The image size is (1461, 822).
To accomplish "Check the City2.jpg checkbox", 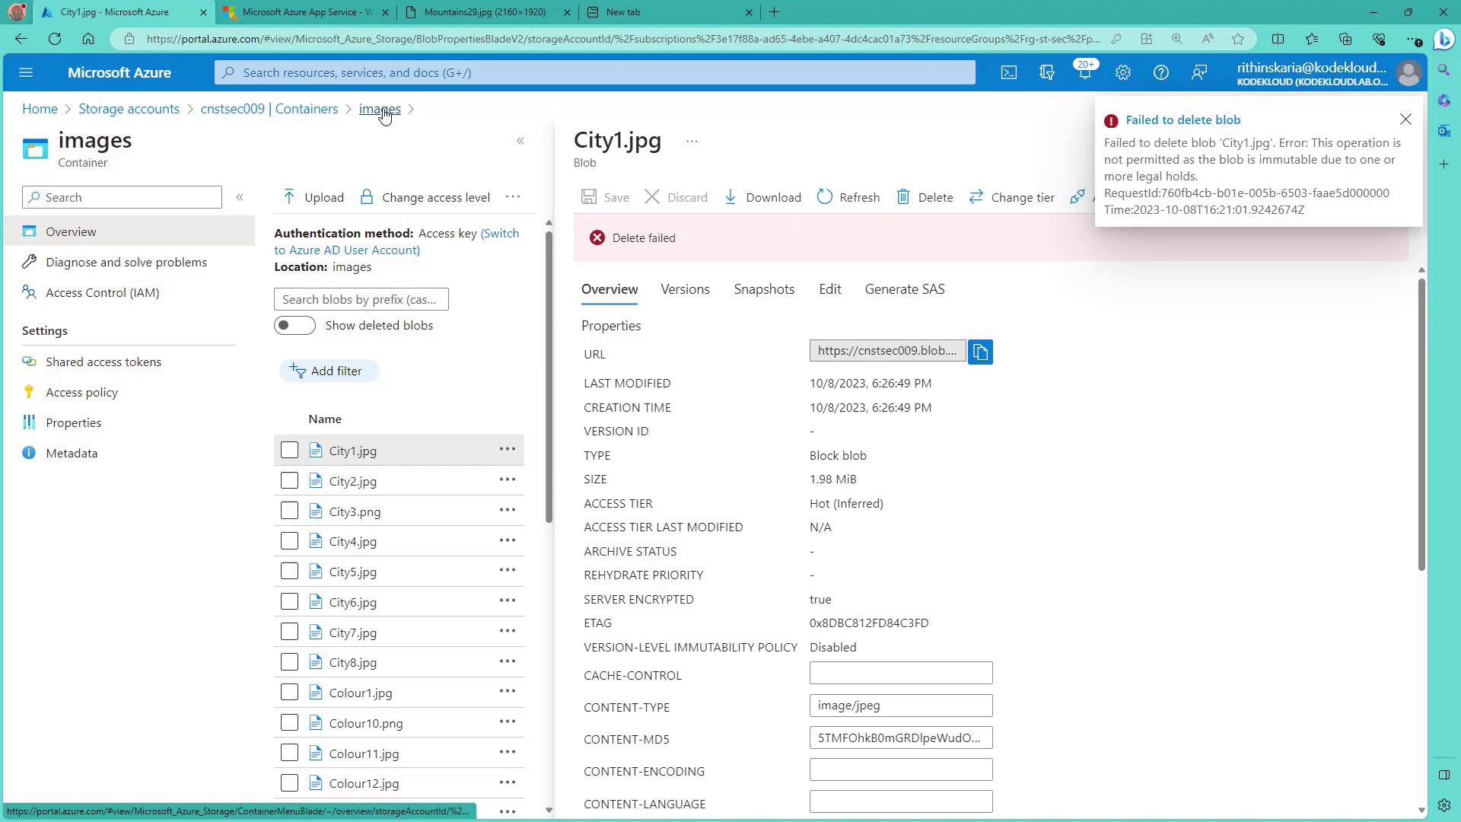I will coord(289,480).
